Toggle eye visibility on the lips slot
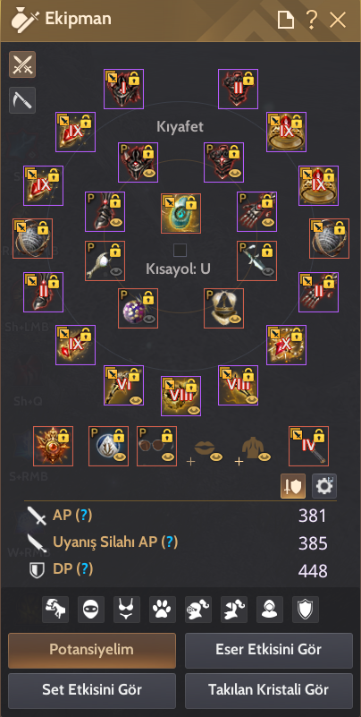Screen dimensions: 361x717 click(x=216, y=457)
